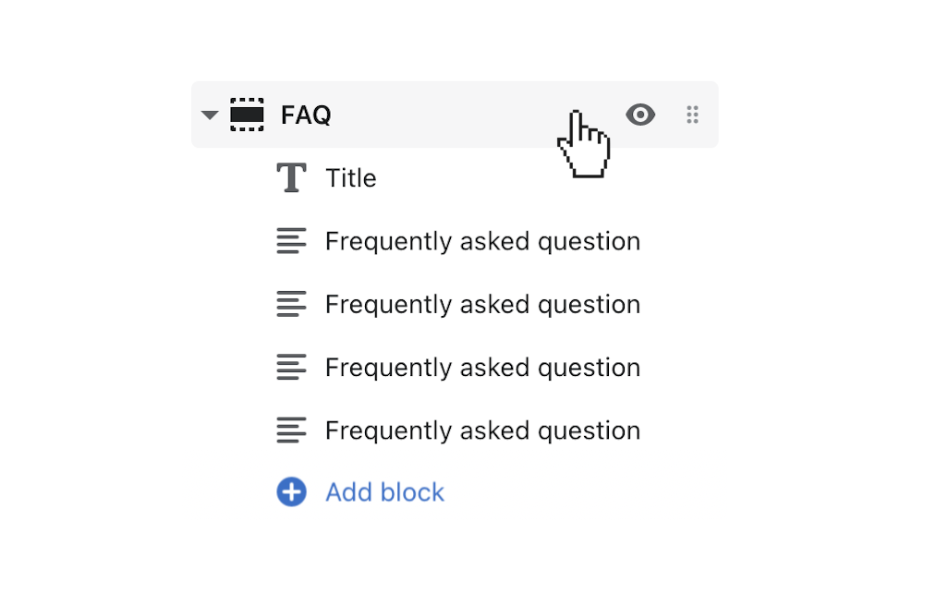Click the Add block link

(384, 492)
